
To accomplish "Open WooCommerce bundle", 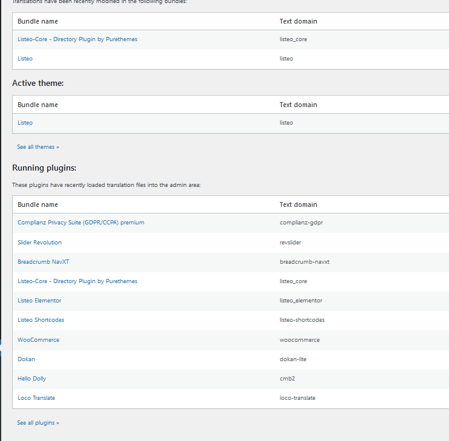I will pyautogui.click(x=38, y=340).
